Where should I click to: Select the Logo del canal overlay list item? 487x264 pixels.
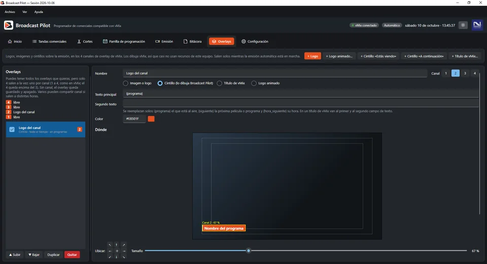pos(45,129)
